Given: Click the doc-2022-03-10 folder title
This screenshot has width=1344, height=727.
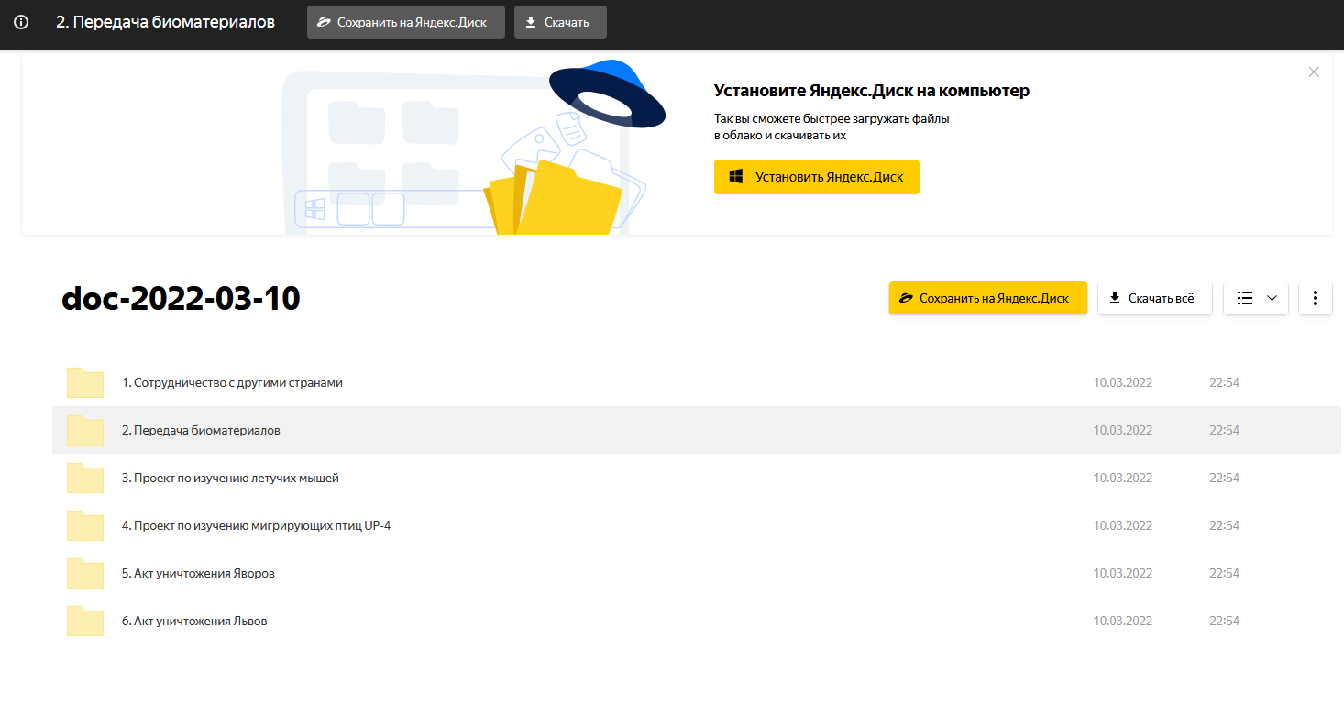Looking at the screenshot, I should point(181,298).
